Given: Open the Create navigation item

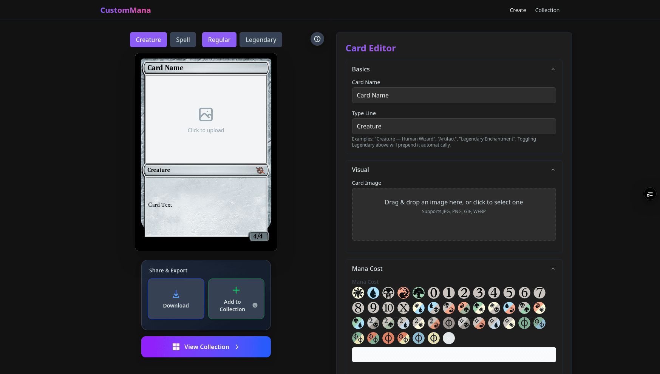Looking at the screenshot, I should [x=518, y=10].
